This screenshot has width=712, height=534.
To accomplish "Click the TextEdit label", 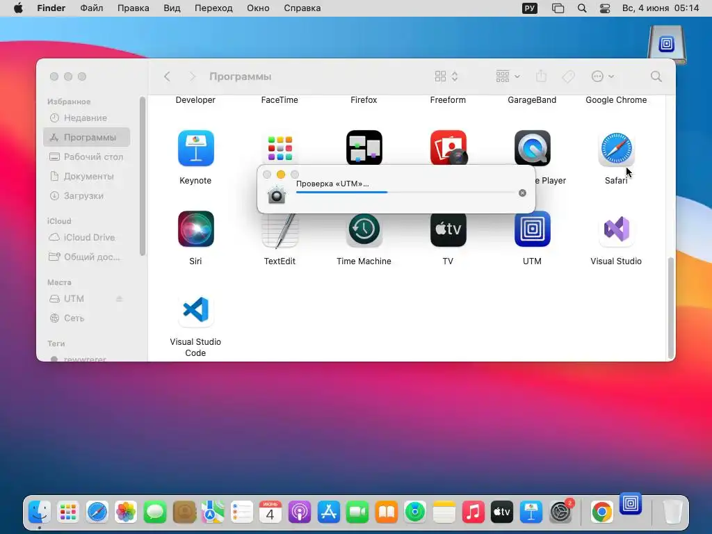I will click(280, 261).
